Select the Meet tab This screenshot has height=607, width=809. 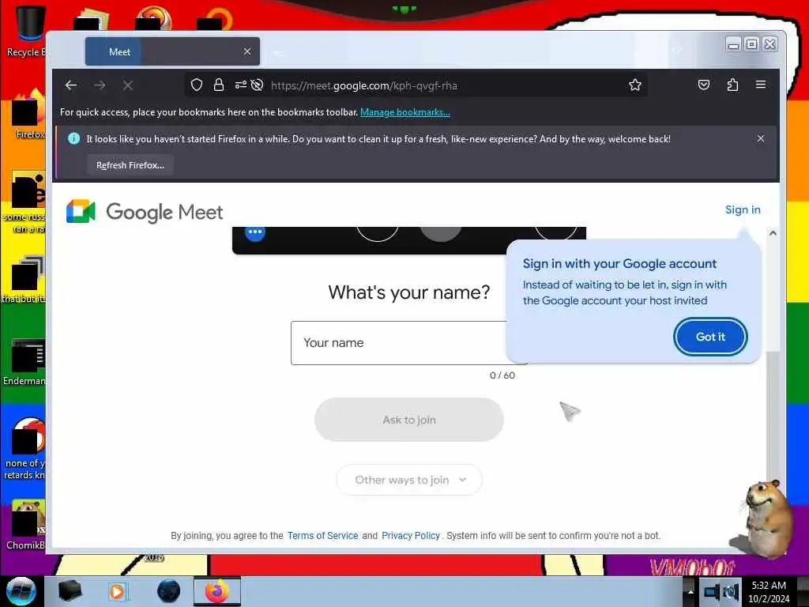172,51
